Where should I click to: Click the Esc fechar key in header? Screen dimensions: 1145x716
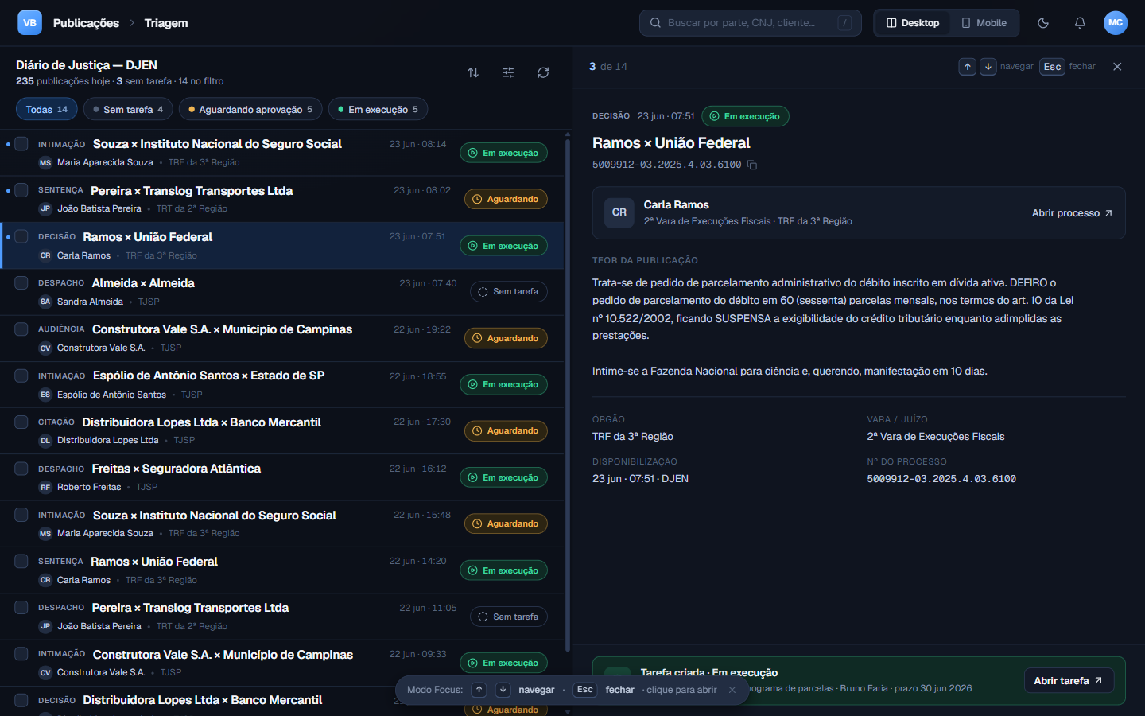1052,67
